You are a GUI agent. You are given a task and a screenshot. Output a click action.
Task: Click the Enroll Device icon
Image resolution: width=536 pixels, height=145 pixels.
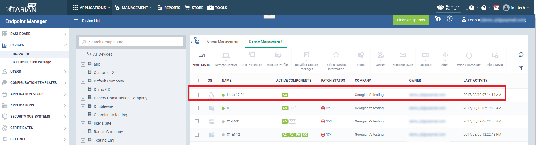click(202, 55)
